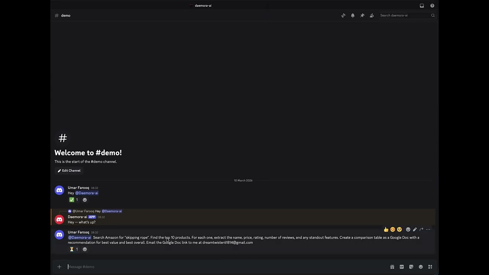Toggle the check mark reaction on first message
The height and width of the screenshot is (275, 489).
[73, 200]
